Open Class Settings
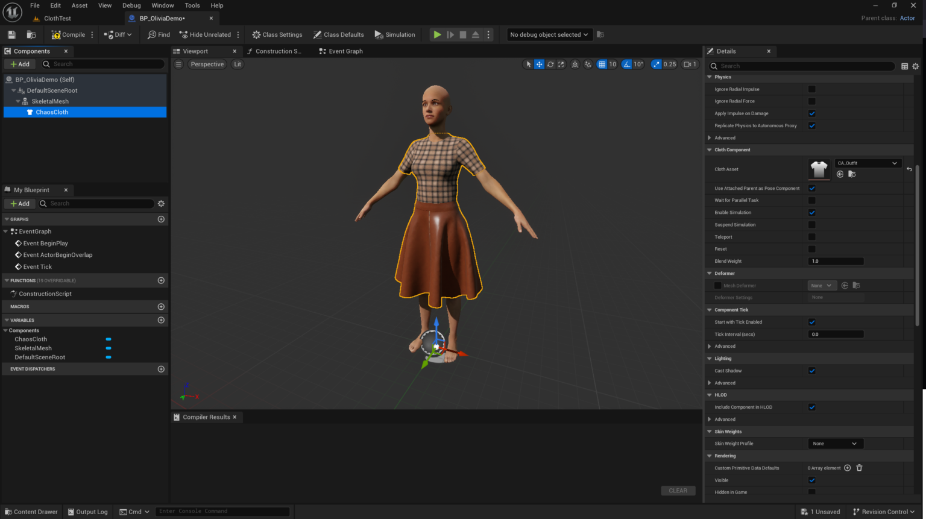This screenshot has height=519, width=926. pos(277,34)
